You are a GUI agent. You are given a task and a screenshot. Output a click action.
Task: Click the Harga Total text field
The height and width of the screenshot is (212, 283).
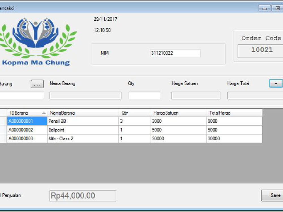pos(255,96)
